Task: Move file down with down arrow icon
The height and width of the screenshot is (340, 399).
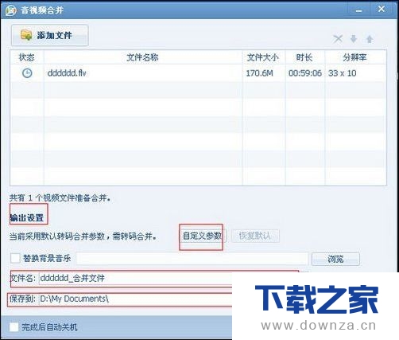Action: [x=354, y=39]
